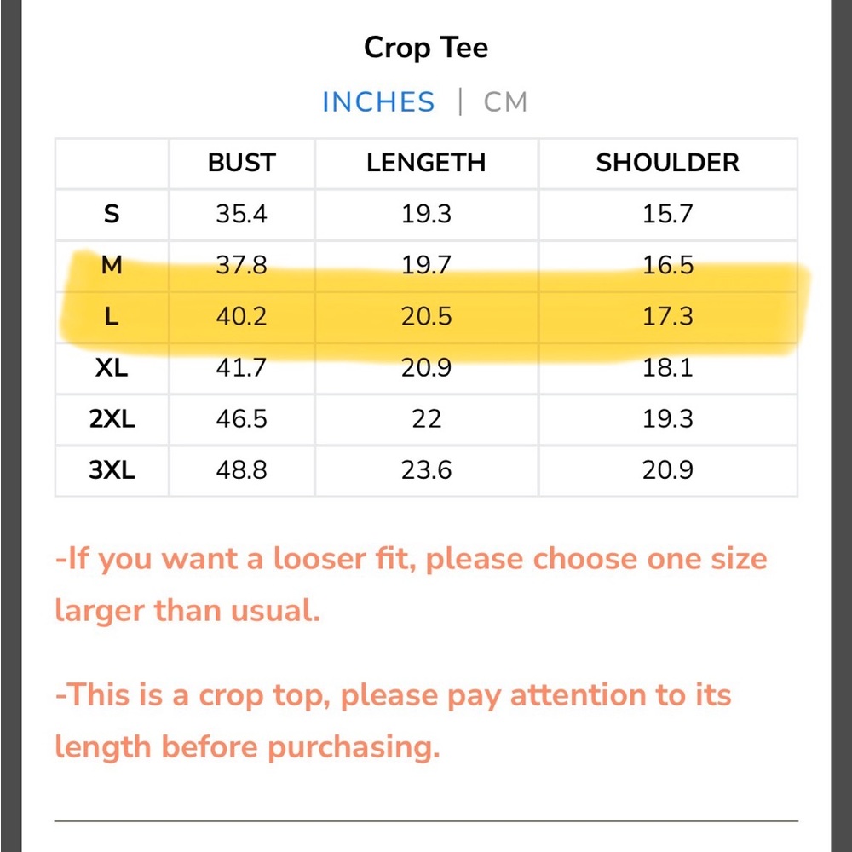This screenshot has width=852, height=852.
Task: Choose the M size row label
Action: [112, 265]
